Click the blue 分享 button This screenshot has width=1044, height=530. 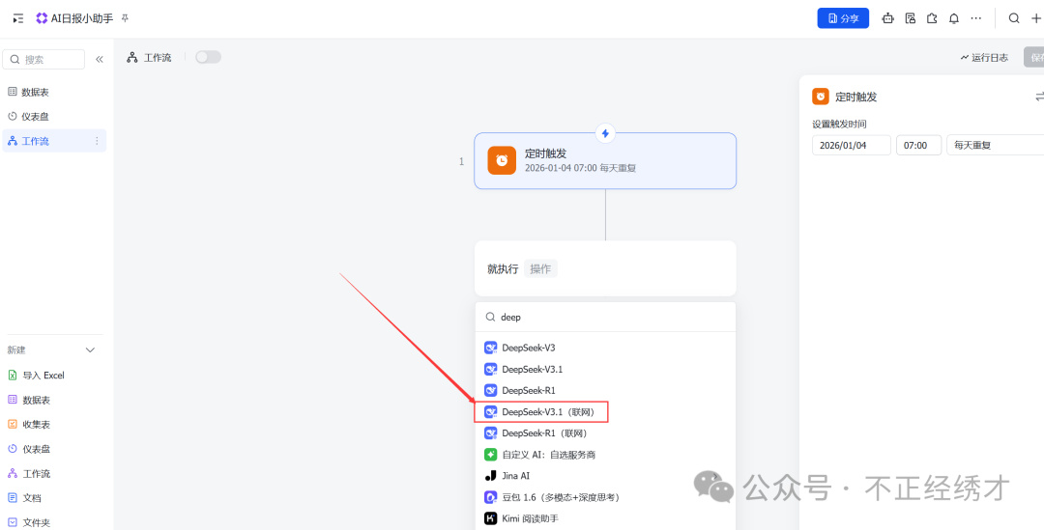click(x=843, y=18)
